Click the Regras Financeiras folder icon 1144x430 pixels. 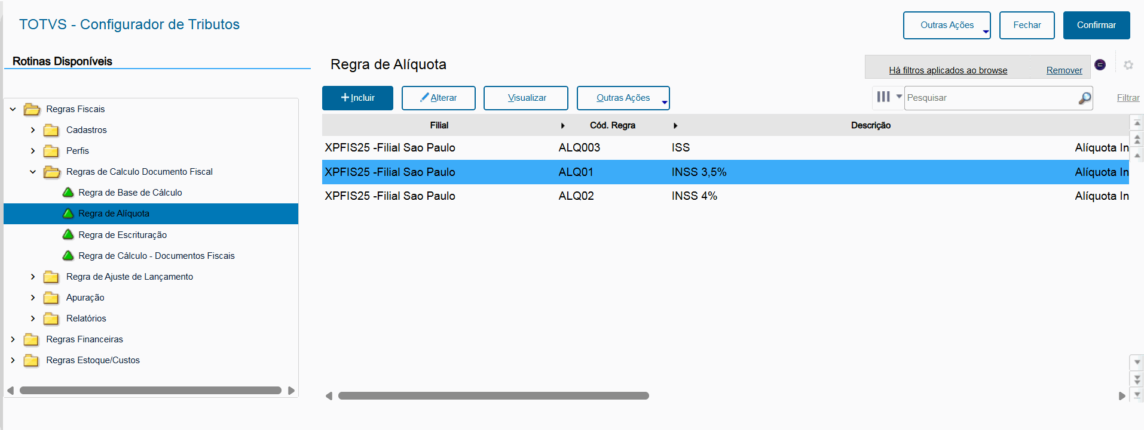click(x=31, y=339)
